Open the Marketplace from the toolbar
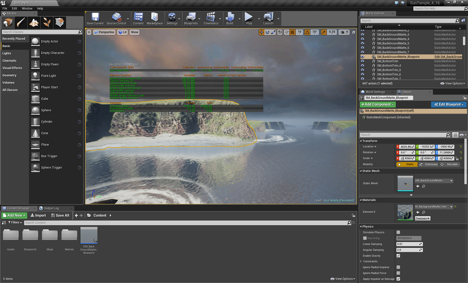The width and height of the screenshot is (468, 283). (154, 18)
